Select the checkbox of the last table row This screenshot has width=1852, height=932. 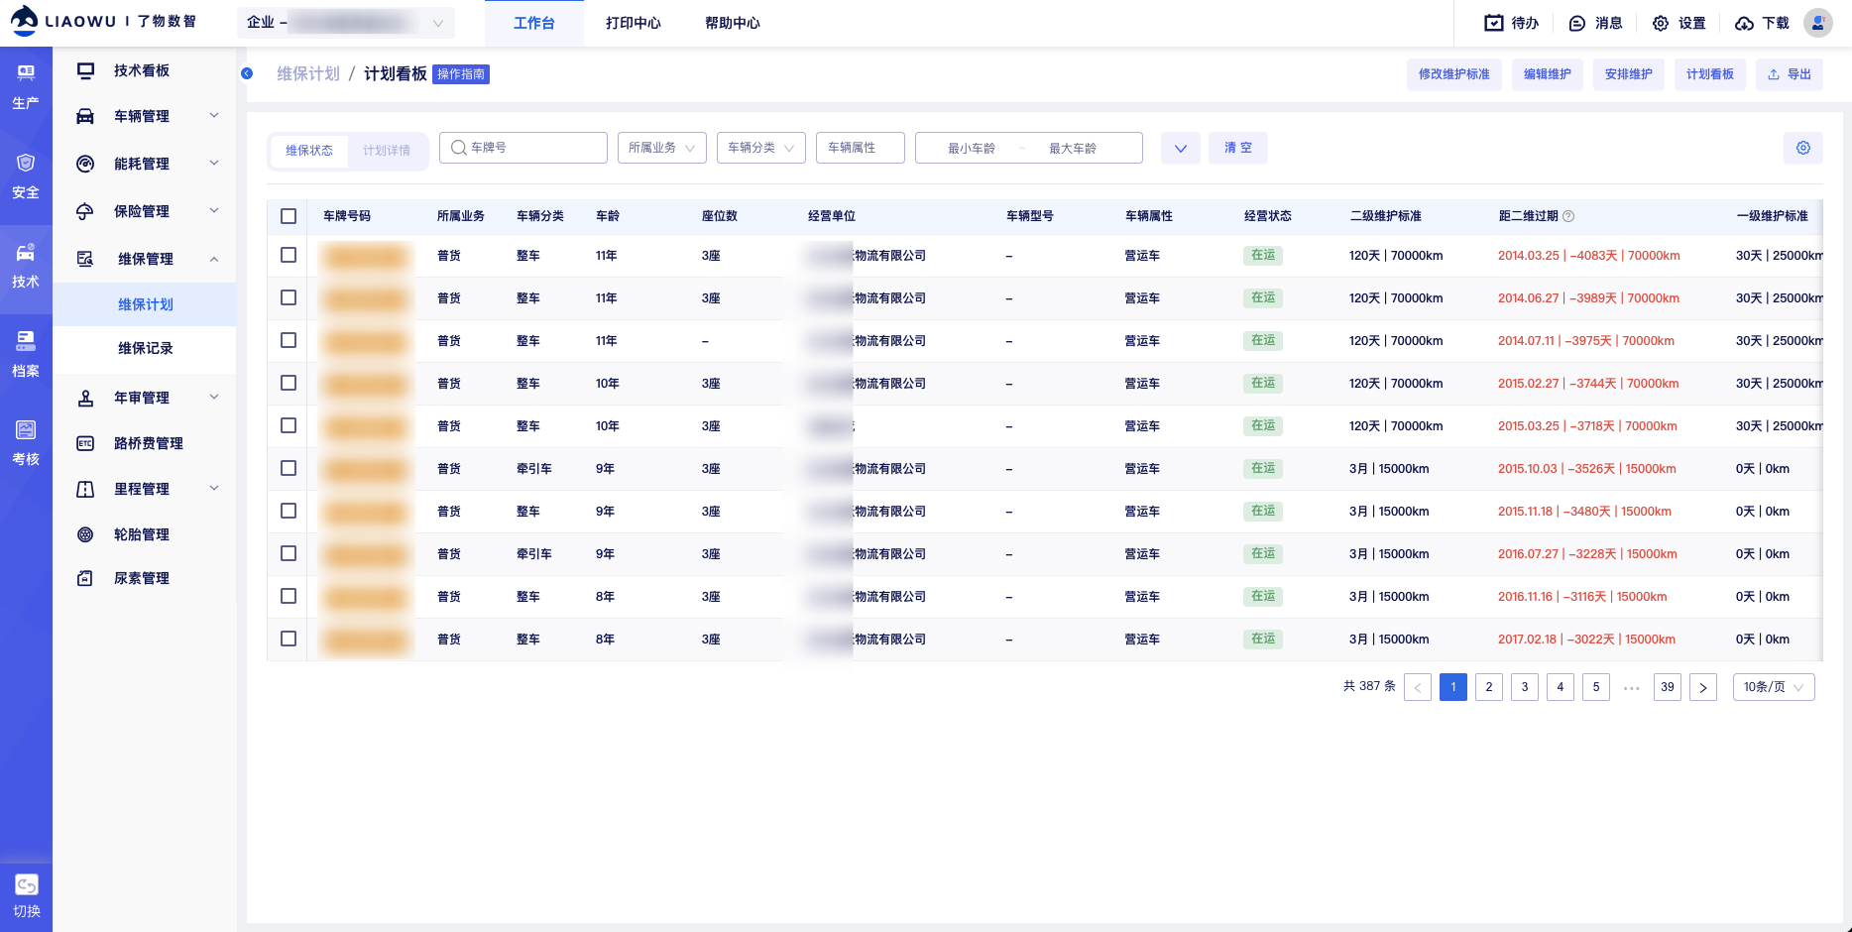tap(289, 639)
